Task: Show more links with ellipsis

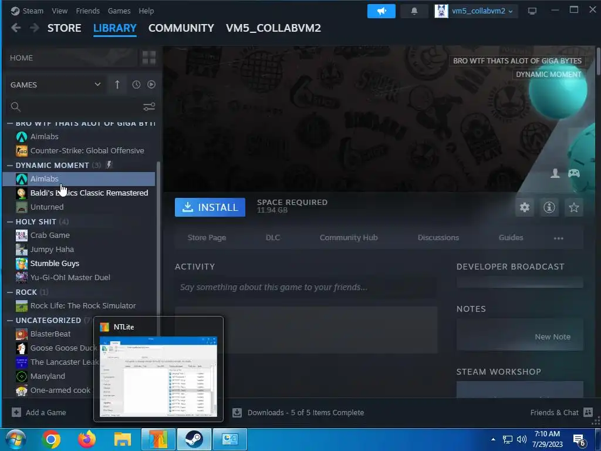Action: point(559,238)
